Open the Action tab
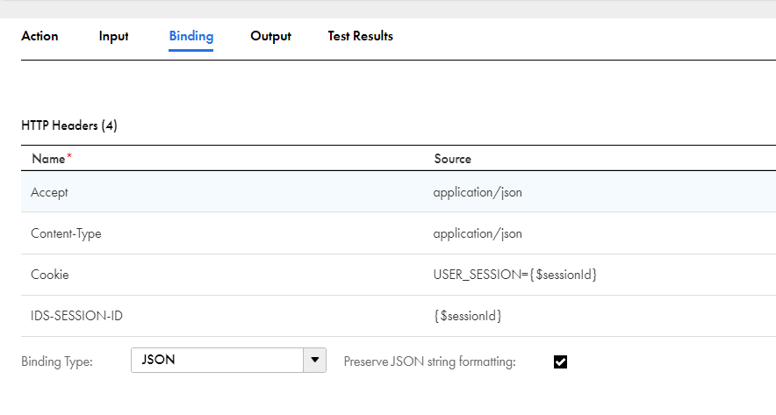Screen dimensions: 776x415 (40, 36)
